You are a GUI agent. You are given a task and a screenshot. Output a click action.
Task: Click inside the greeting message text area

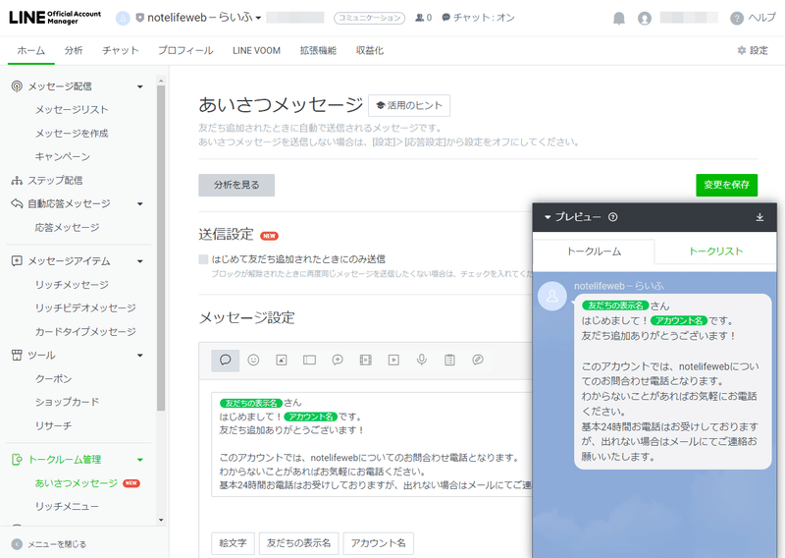[372, 444]
